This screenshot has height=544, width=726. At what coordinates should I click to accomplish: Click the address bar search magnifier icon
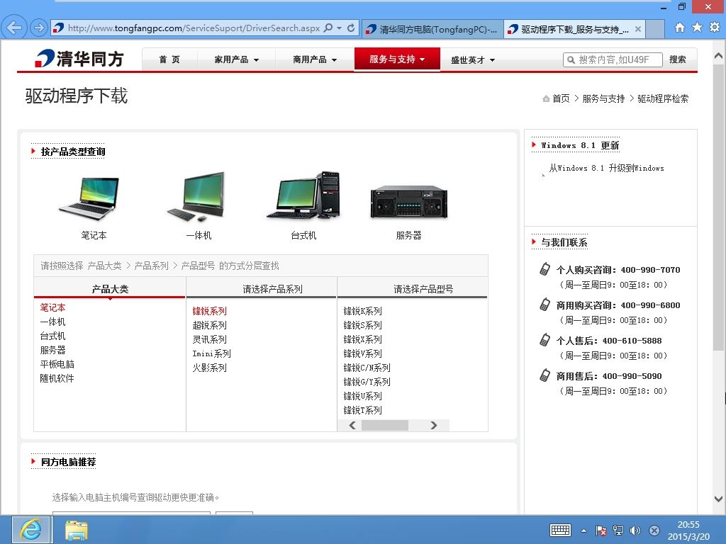tap(328, 28)
